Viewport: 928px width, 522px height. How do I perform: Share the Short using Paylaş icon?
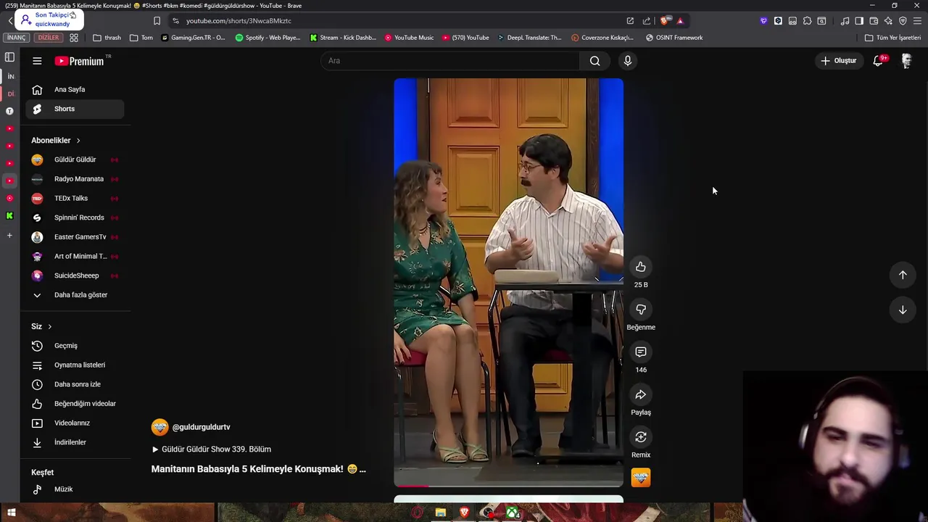640,395
